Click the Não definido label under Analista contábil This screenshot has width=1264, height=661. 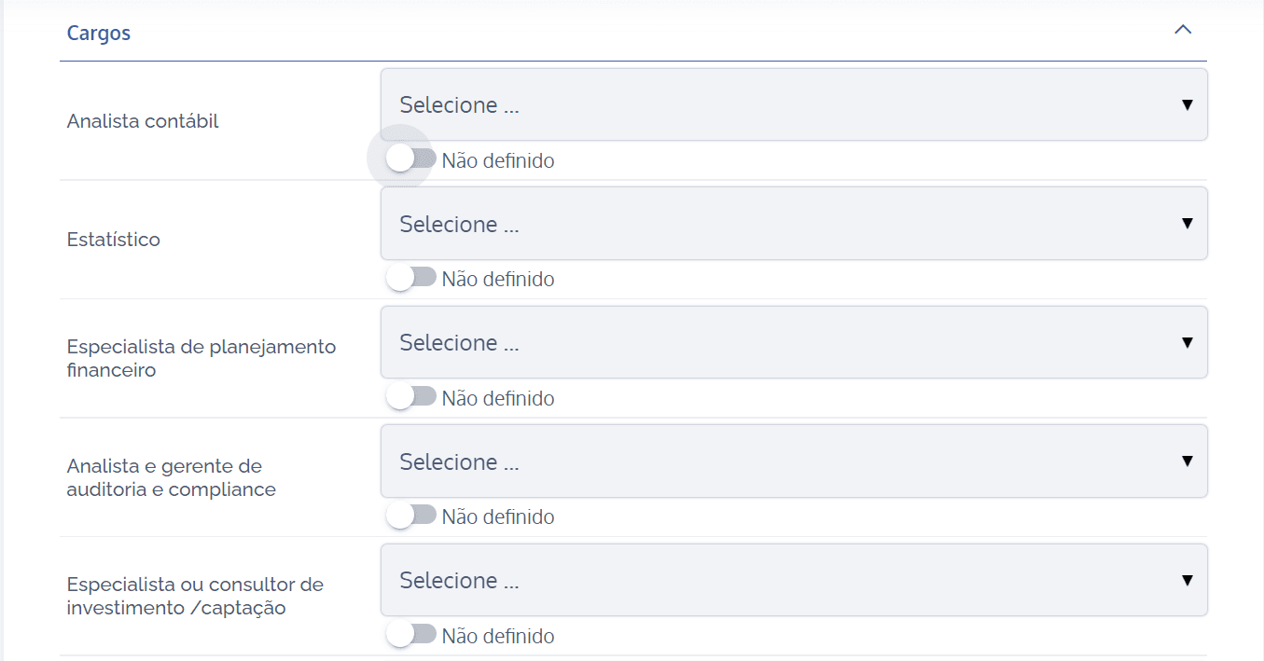click(x=500, y=160)
